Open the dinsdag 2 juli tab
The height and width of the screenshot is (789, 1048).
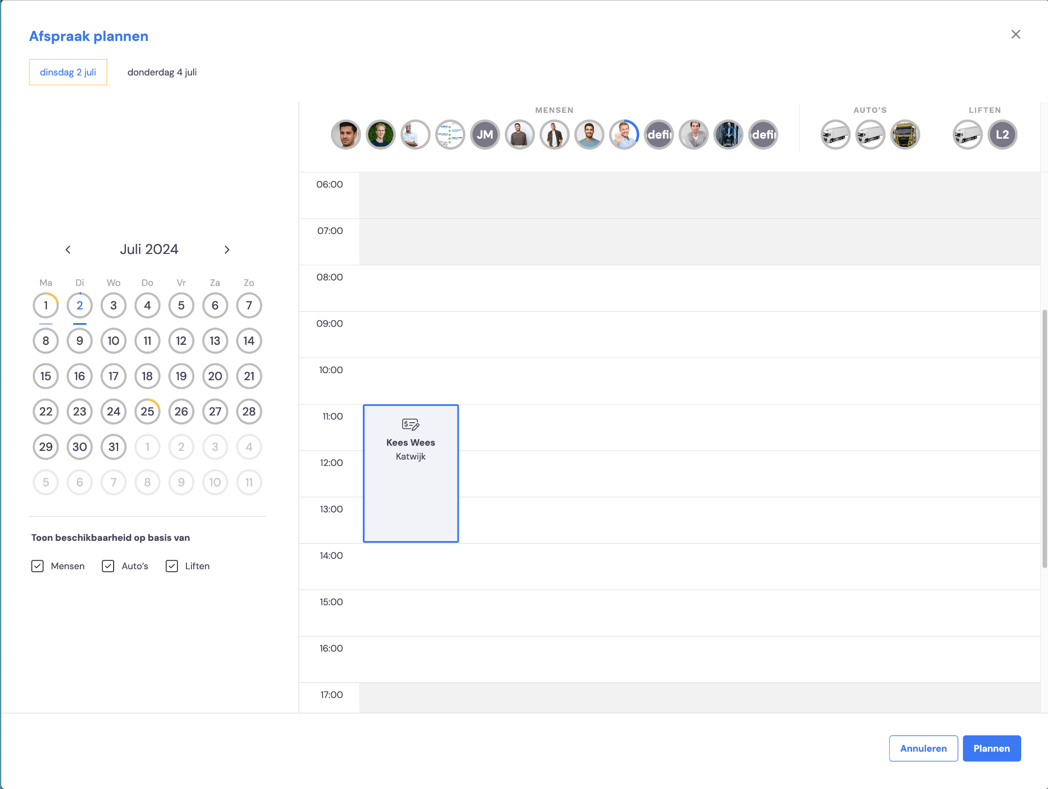point(68,72)
